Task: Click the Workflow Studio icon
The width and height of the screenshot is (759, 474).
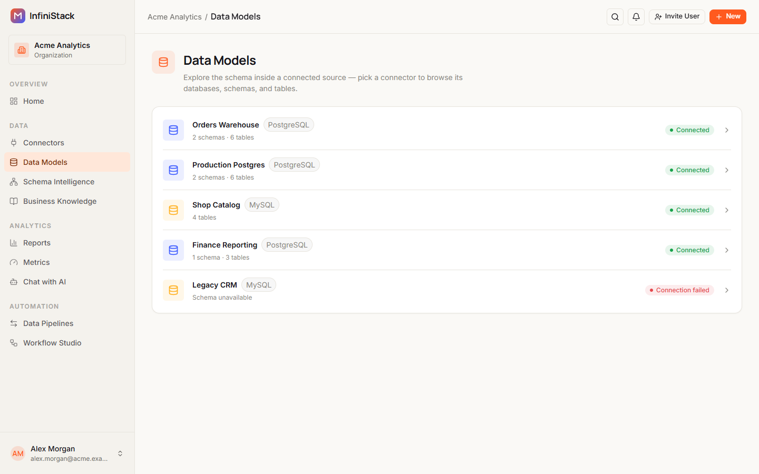Action: [x=14, y=343]
